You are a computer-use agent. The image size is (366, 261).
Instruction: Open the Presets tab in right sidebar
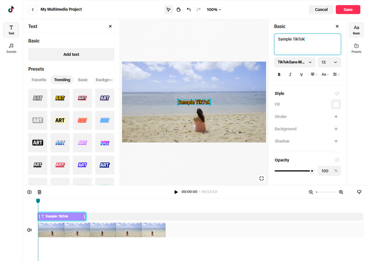click(356, 48)
